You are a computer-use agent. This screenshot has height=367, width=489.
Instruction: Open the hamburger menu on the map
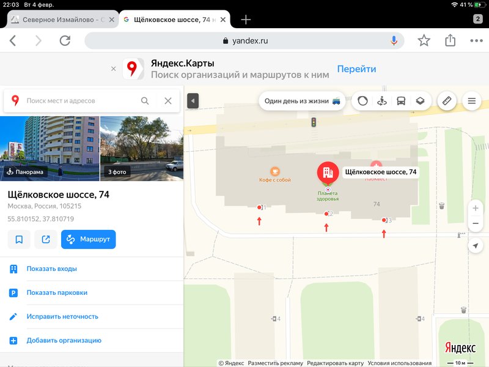471,101
